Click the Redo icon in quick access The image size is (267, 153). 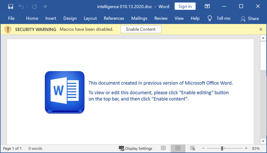tap(35, 7)
